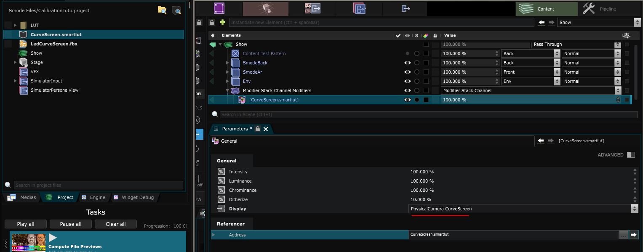Click the purple square icon in top toolbar
Screen dimensions: 643x252
tap(219, 8)
